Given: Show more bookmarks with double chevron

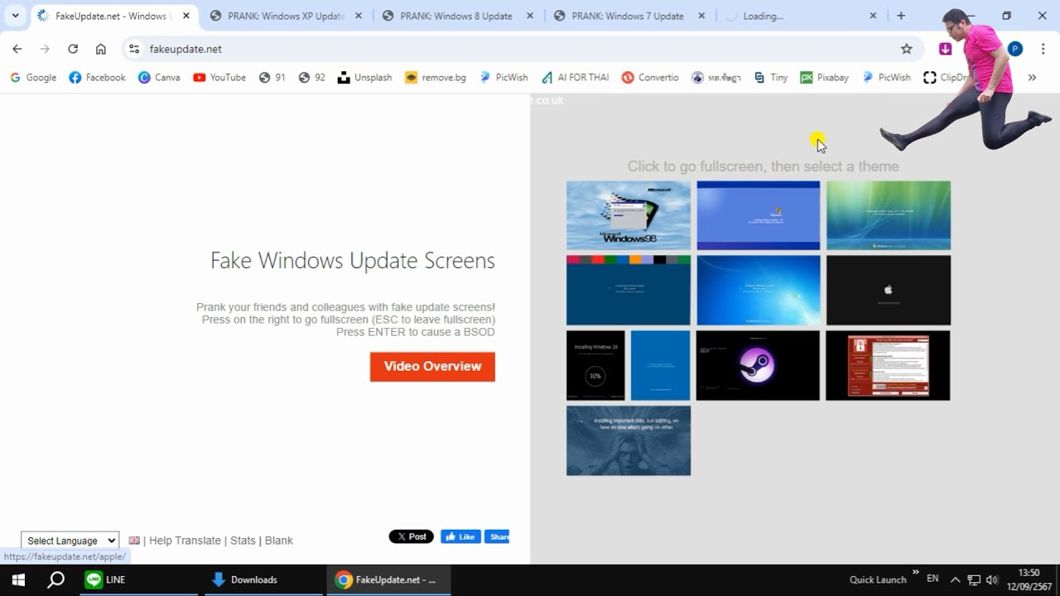Looking at the screenshot, I should pyautogui.click(x=1032, y=77).
